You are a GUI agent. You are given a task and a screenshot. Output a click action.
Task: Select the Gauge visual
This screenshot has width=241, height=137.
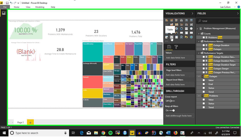(176, 33)
